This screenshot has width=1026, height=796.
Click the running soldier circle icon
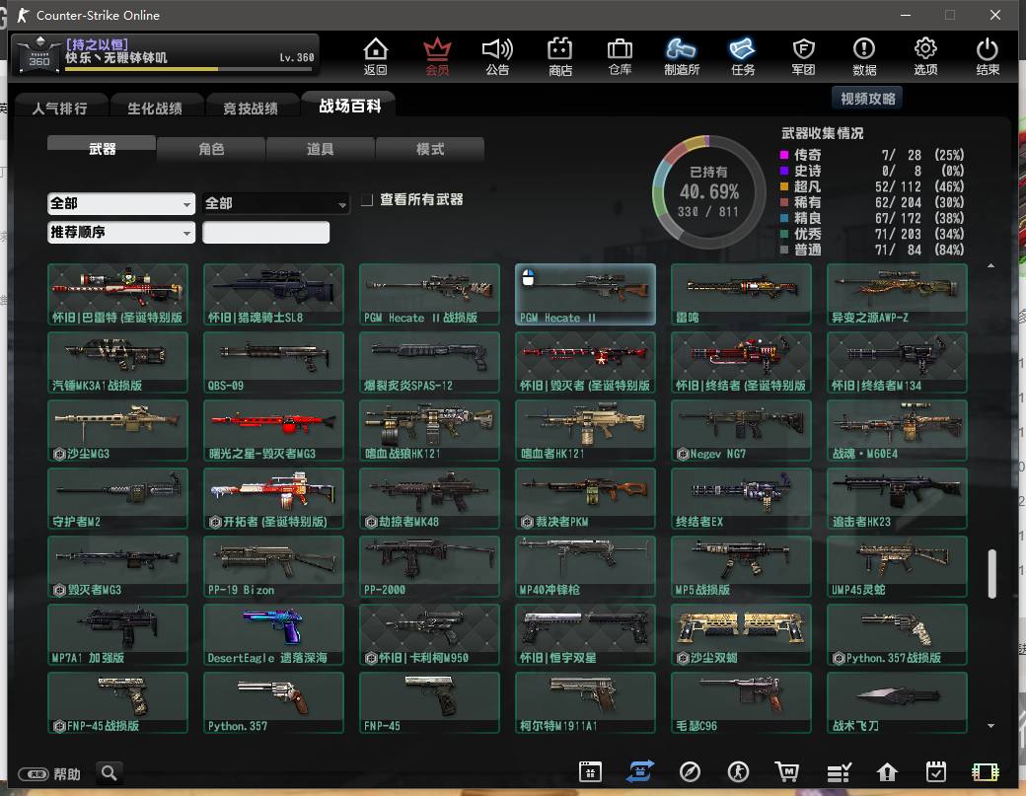point(738,771)
